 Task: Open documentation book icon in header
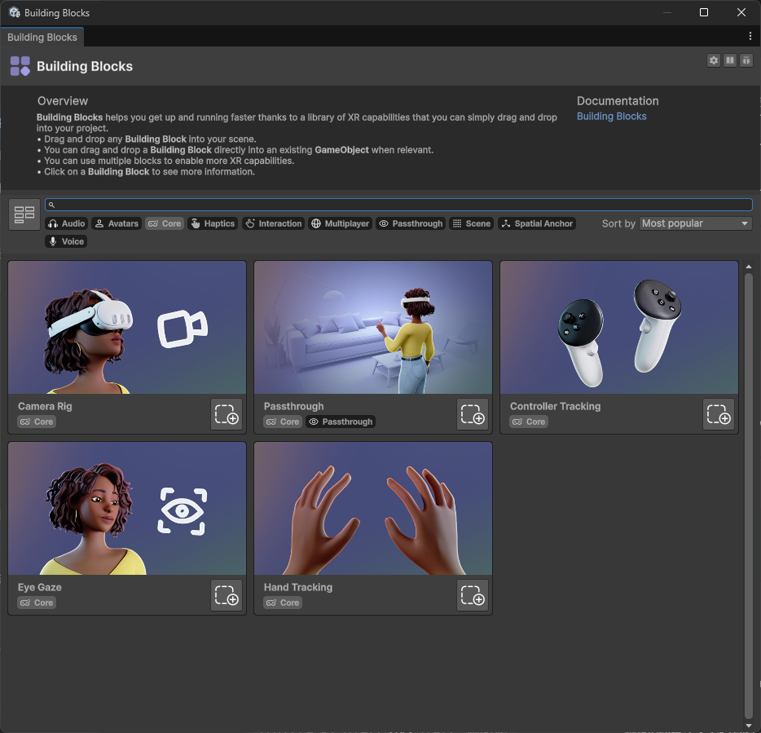[730, 60]
